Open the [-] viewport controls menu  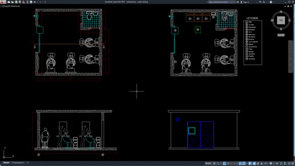pyautogui.click(x=2, y=6)
